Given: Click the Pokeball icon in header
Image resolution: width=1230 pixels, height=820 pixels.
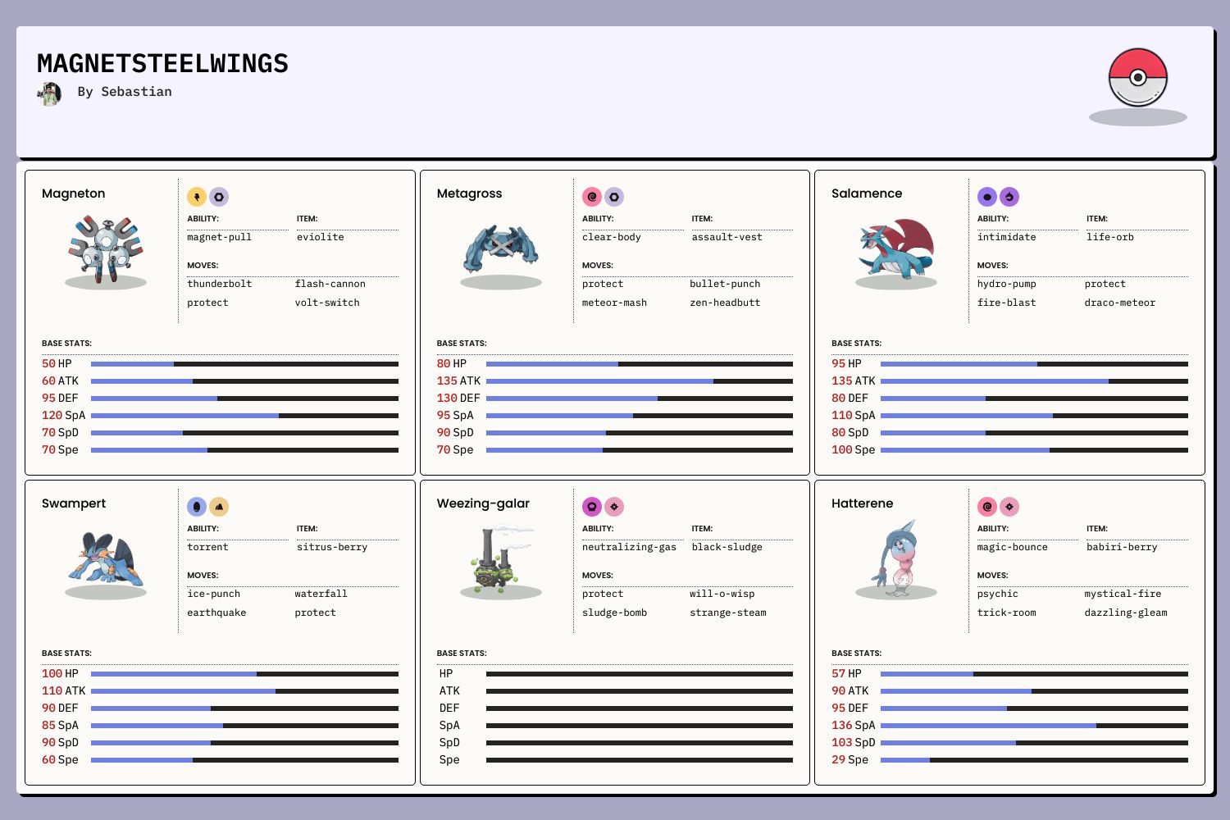Looking at the screenshot, I should tap(1137, 78).
